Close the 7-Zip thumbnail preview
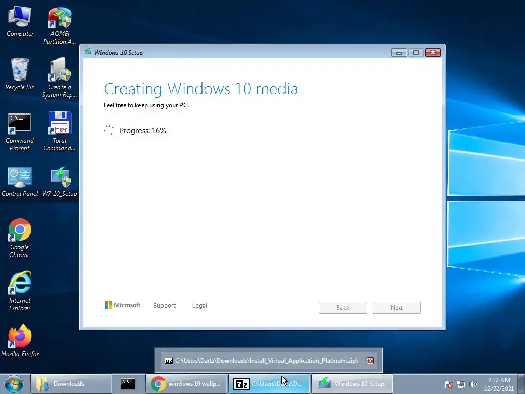Screen dimensions: 525x394 [370, 361]
